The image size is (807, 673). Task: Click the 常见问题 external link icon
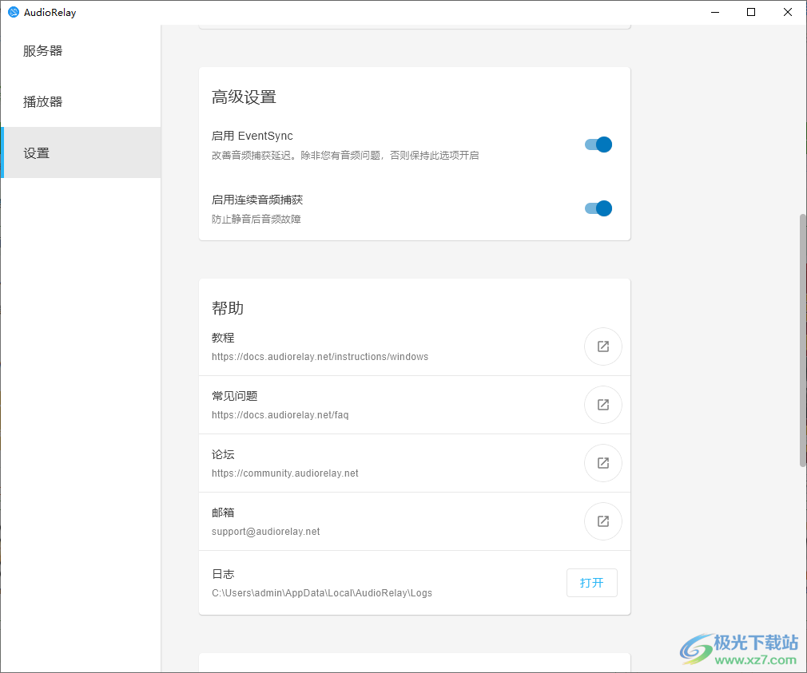pyautogui.click(x=603, y=405)
